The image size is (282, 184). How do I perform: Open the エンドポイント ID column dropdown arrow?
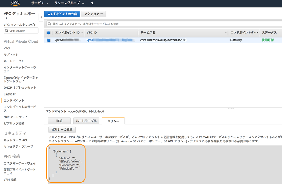[82, 33]
